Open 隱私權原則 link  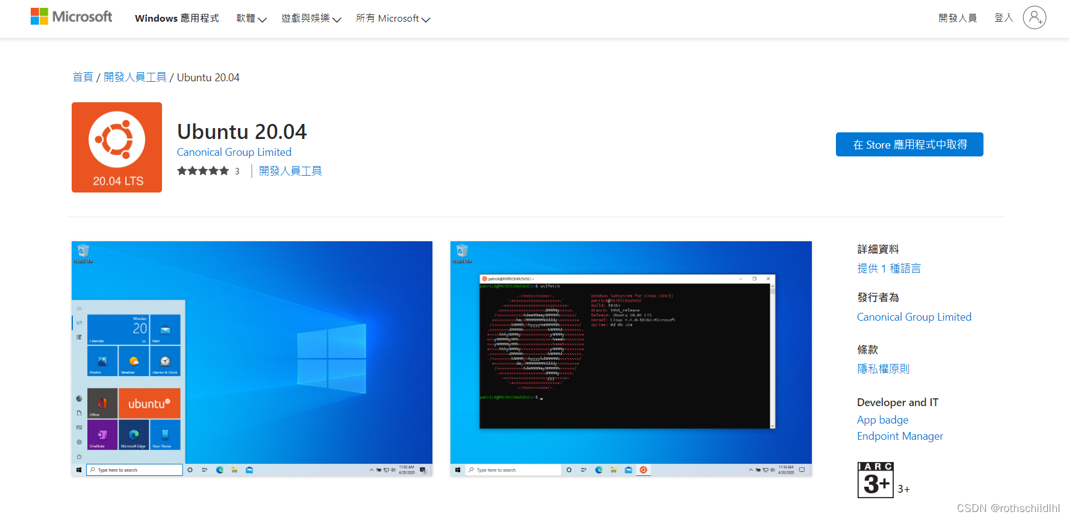(884, 369)
